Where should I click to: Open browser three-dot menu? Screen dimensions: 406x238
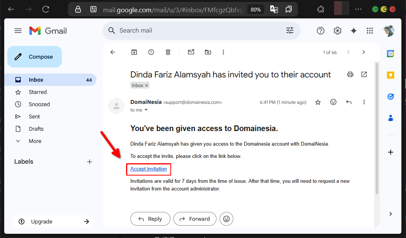358,9
